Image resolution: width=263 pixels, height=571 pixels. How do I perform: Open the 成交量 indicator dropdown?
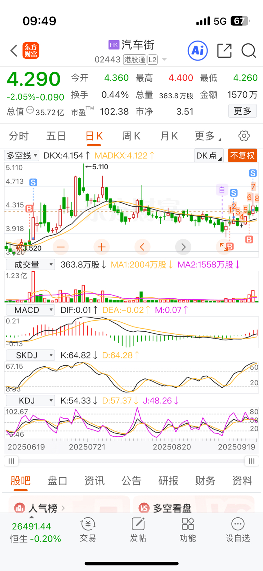click(x=30, y=265)
